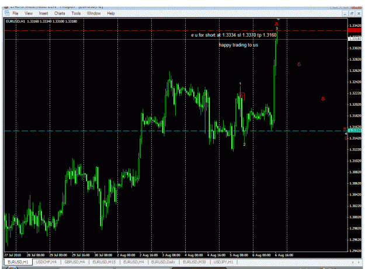Select the red cross marker on cyan line

[345, 128]
